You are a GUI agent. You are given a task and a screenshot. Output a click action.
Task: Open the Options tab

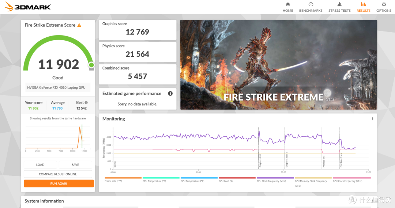(384, 7)
